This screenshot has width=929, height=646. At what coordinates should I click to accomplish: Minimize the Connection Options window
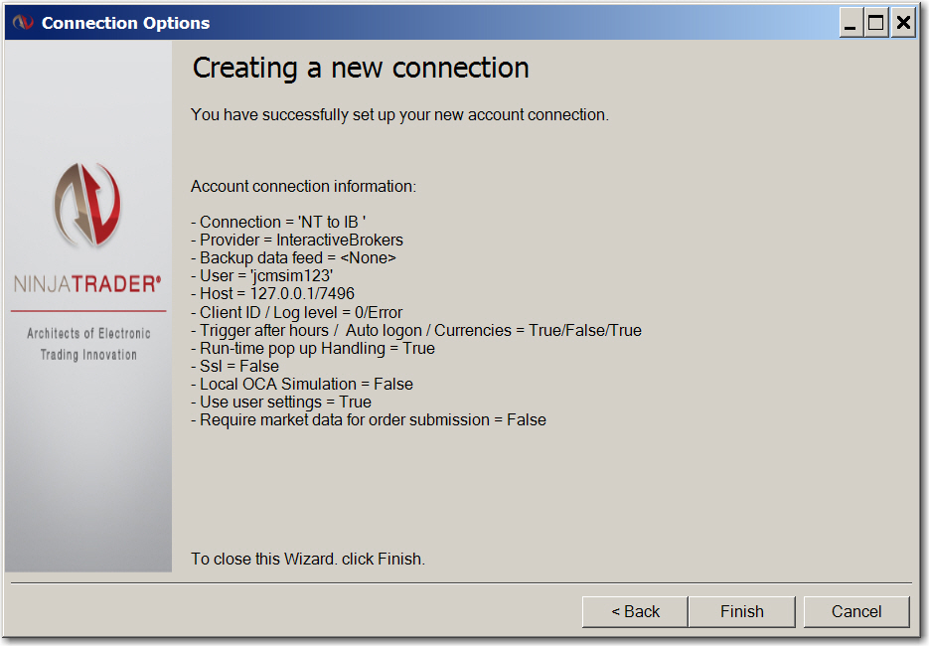tap(851, 23)
